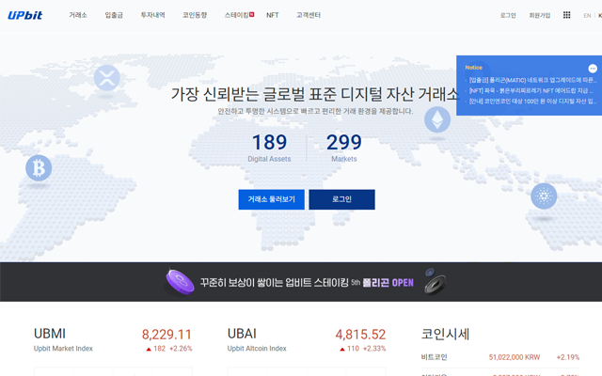Screen dimensions: 602x376
Task: Click the UBAI value 4,815.52
Action: [x=360, y=335]
